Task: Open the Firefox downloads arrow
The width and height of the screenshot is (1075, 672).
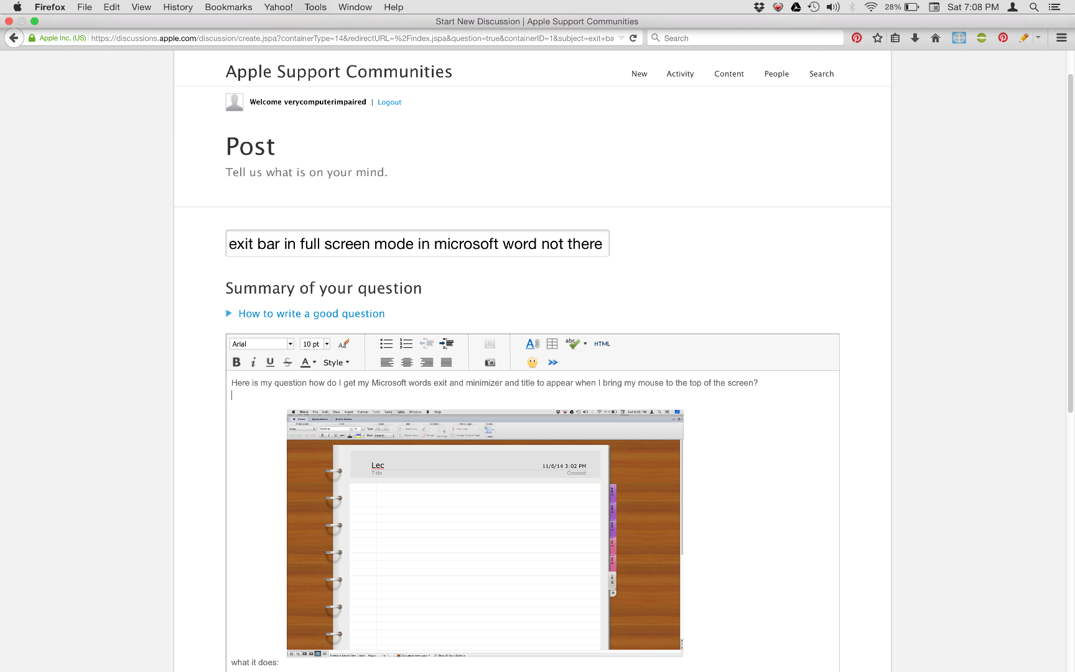Action: coord(915,38)
